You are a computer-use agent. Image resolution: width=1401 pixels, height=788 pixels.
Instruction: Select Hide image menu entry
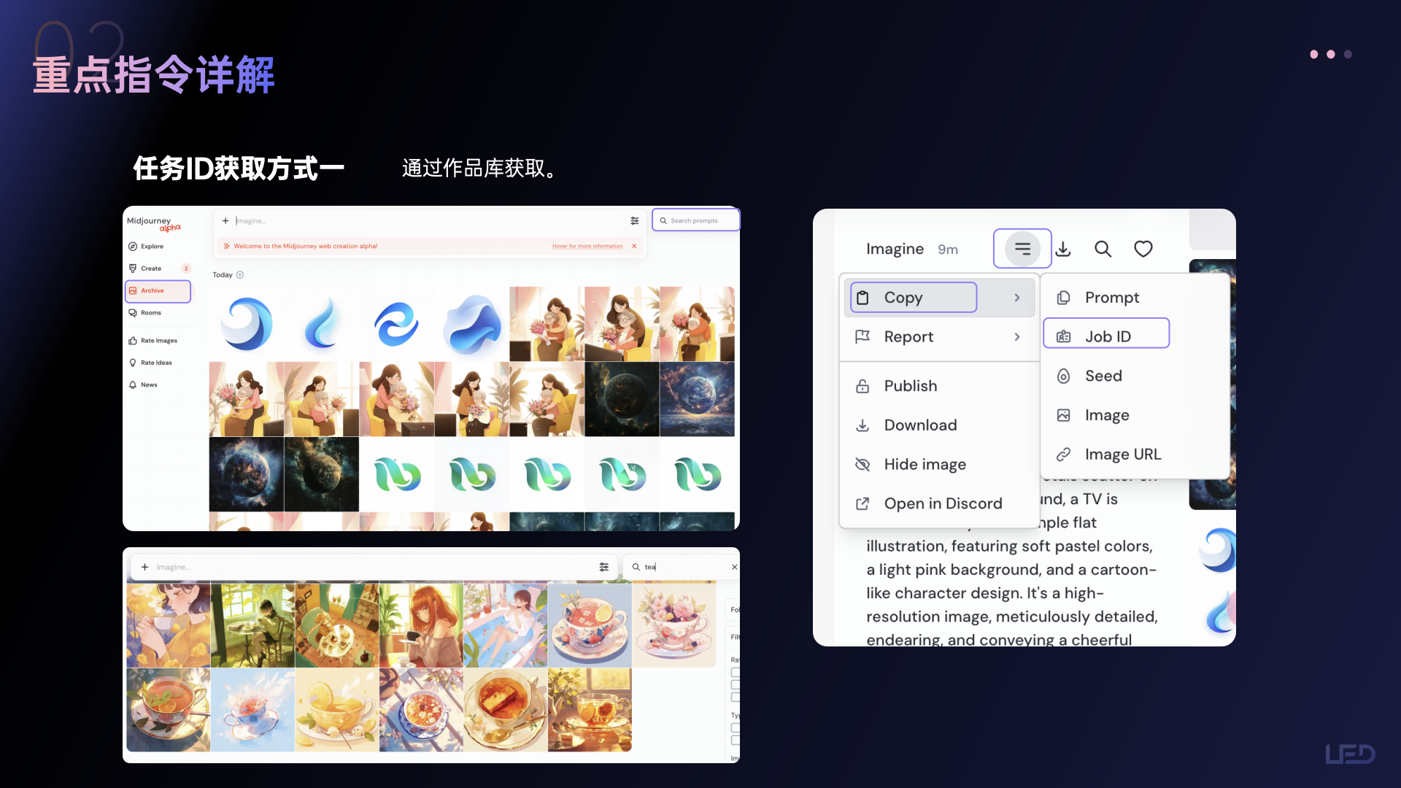pos(925,465)
